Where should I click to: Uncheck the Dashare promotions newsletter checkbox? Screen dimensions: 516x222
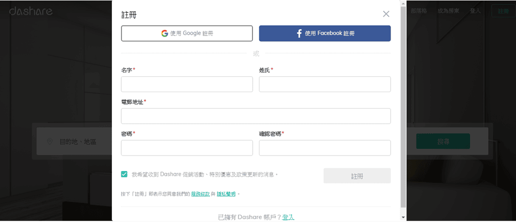pyautogui.click(x=124, y=174)
